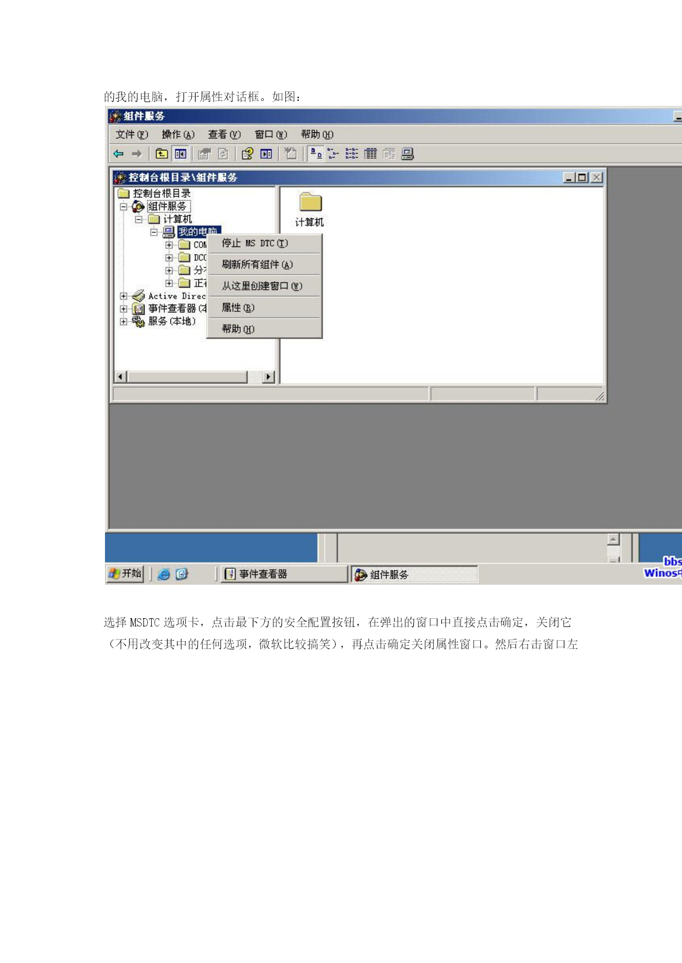Launch Internet Explorer from quick launch
The image size is (682, 963).
[163, 574]
